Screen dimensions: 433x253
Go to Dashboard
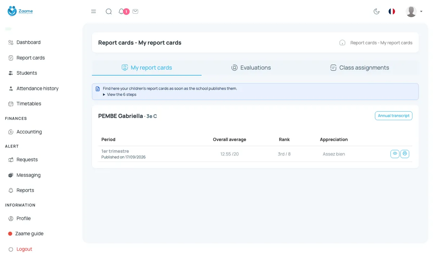pos(29,42)
